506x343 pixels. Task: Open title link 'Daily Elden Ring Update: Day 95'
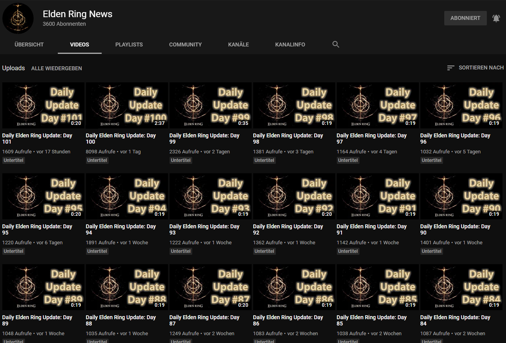tap(38, 229)
